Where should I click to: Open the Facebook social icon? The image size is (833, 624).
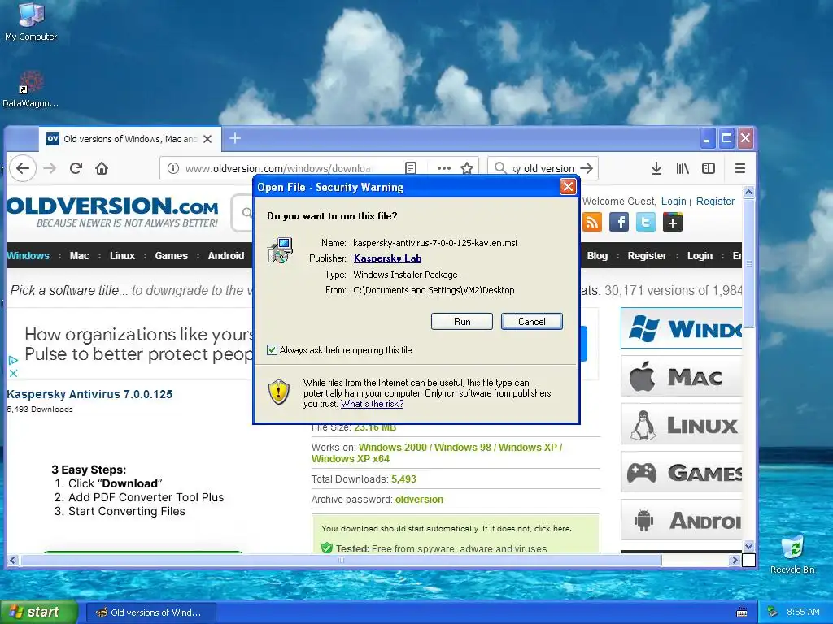619,222
